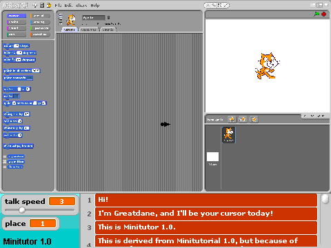Select the Pen block category
Image resolution: width=331 pixels, height=248 pixels.
pyautogui.click(x=17, y=34)
